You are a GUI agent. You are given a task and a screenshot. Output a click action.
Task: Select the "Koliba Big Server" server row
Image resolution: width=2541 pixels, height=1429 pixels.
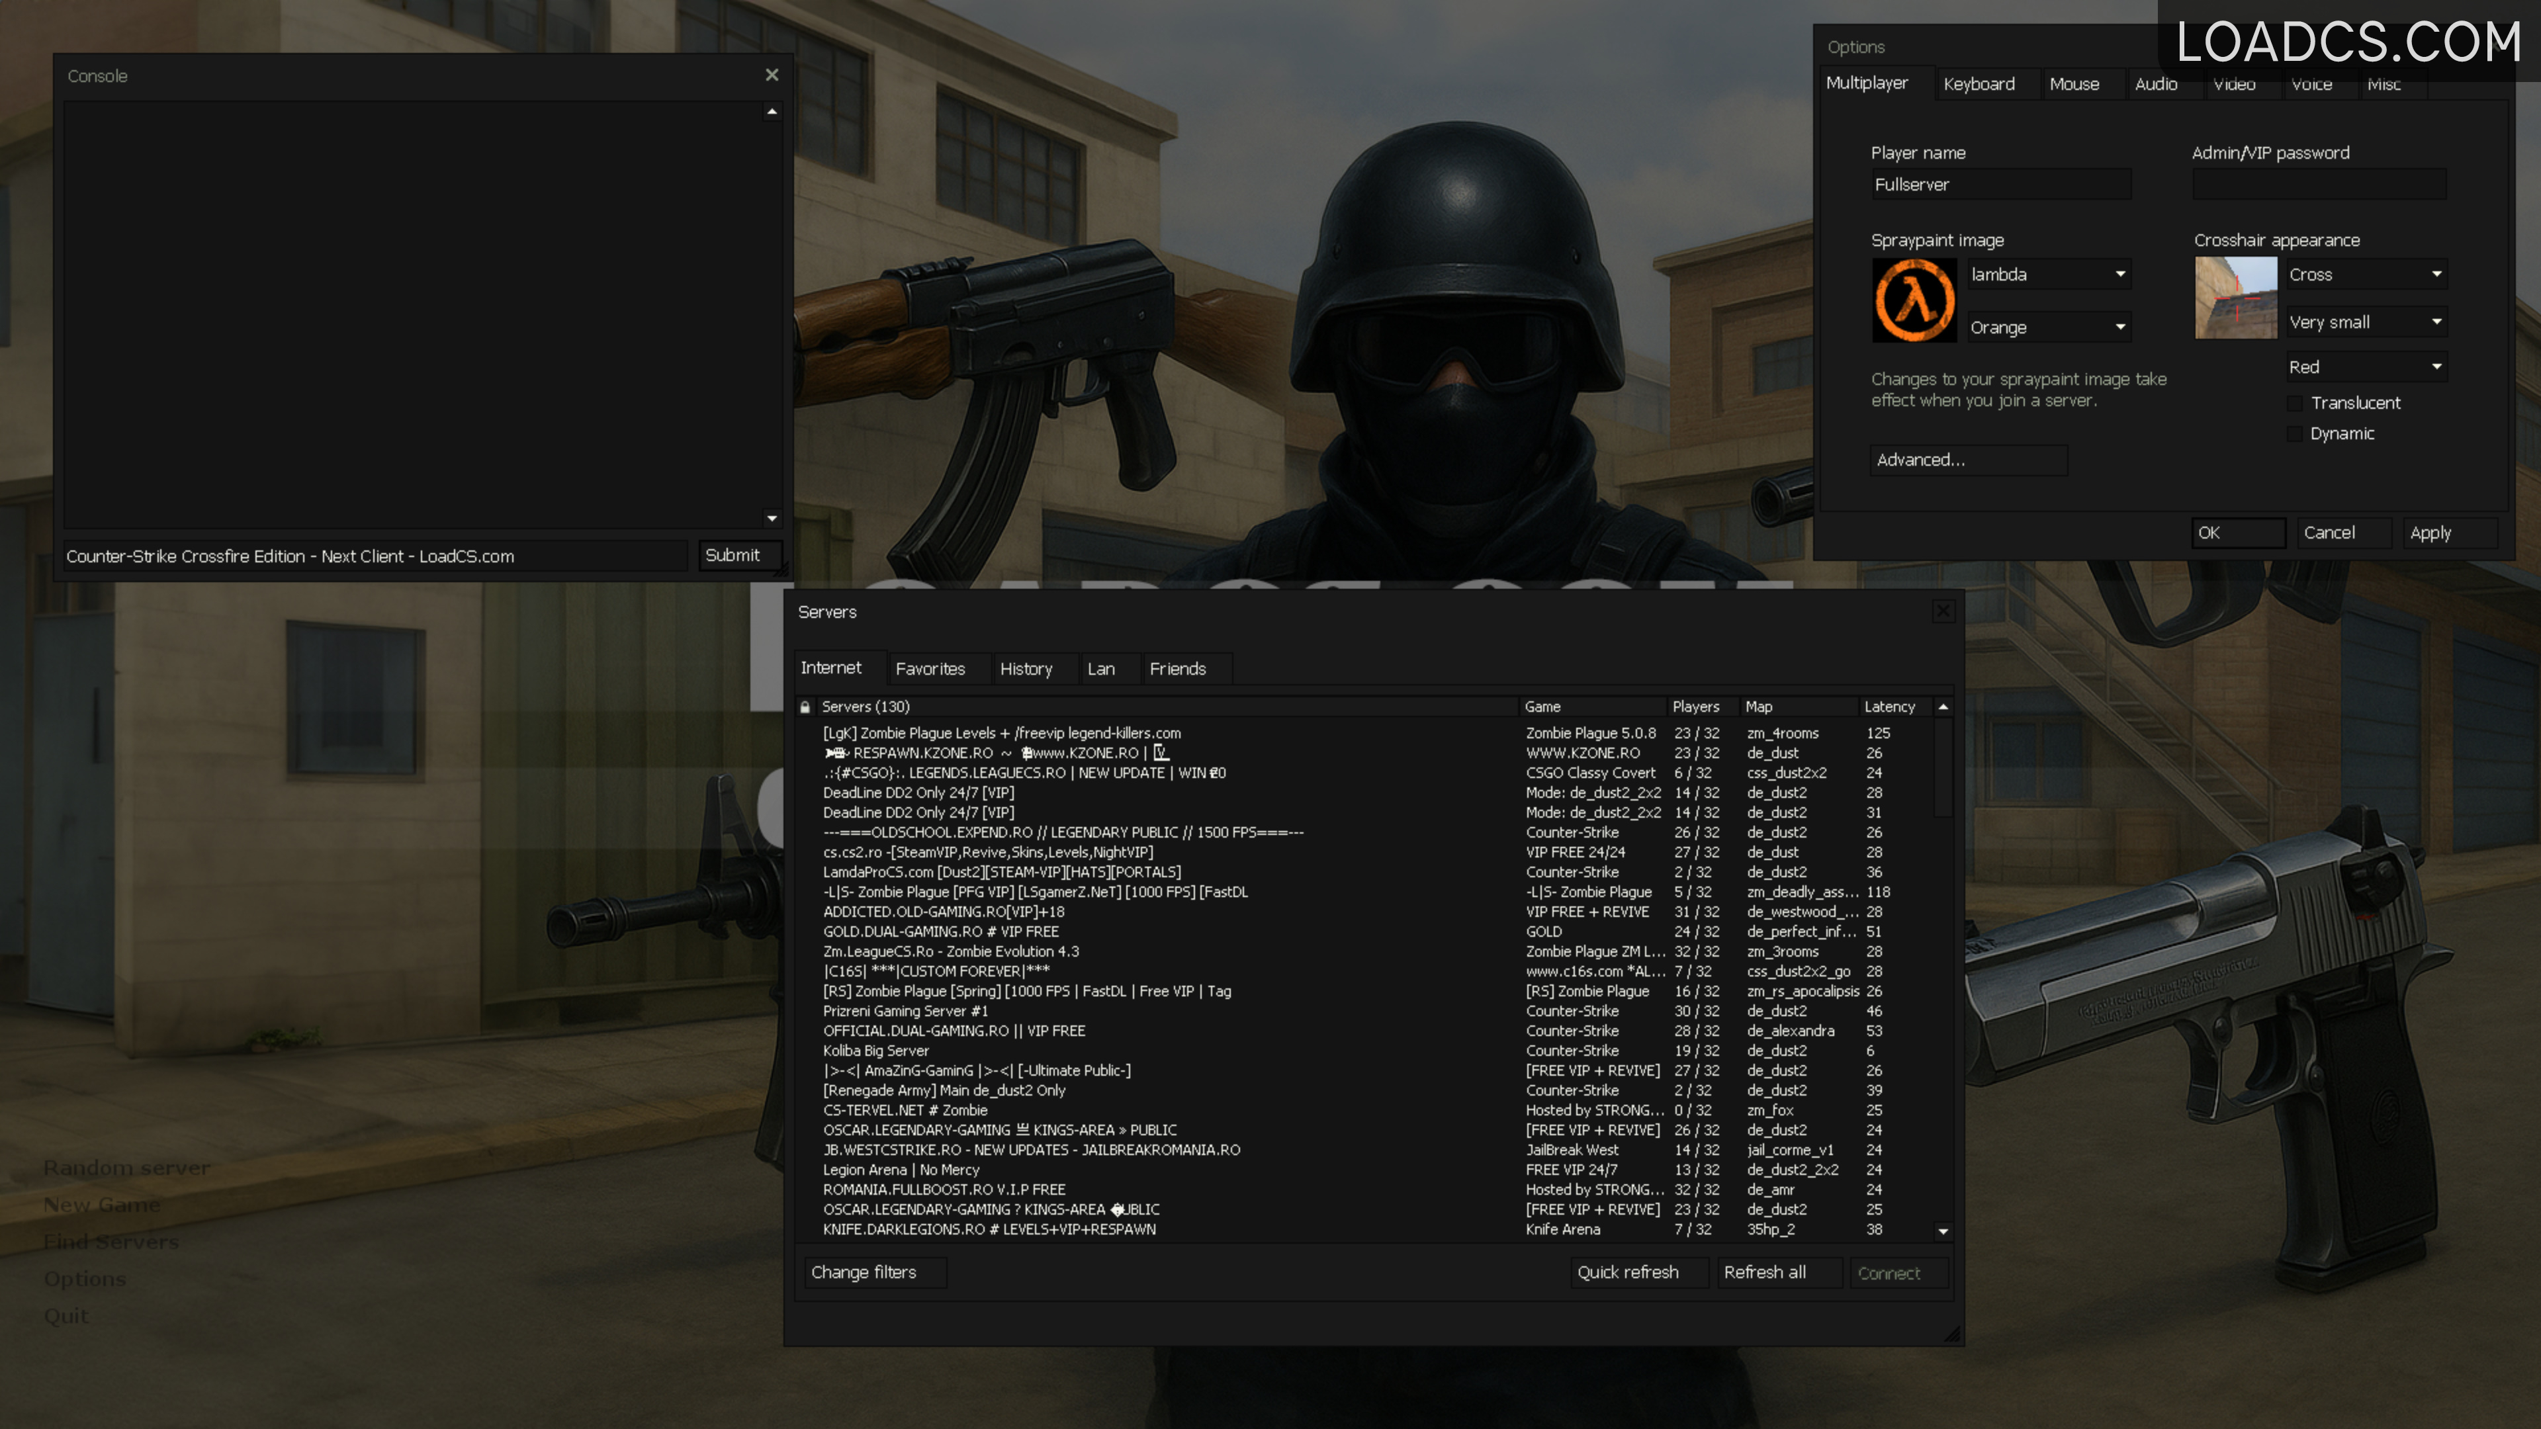coord(1365,1051)
